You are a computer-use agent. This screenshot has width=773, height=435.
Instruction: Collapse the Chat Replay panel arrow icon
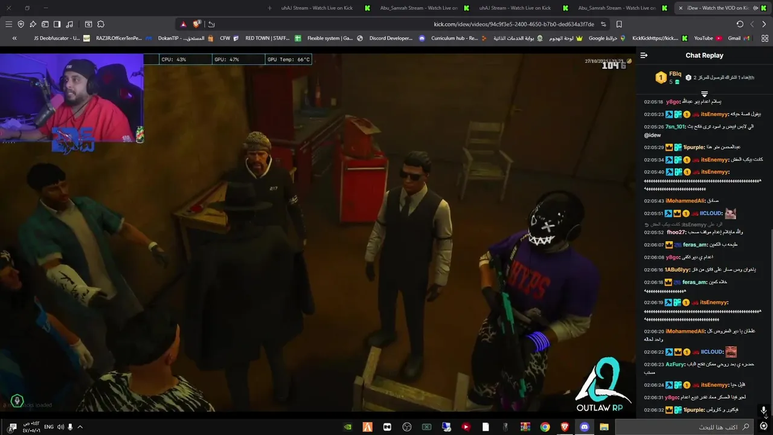click(644, 55)
